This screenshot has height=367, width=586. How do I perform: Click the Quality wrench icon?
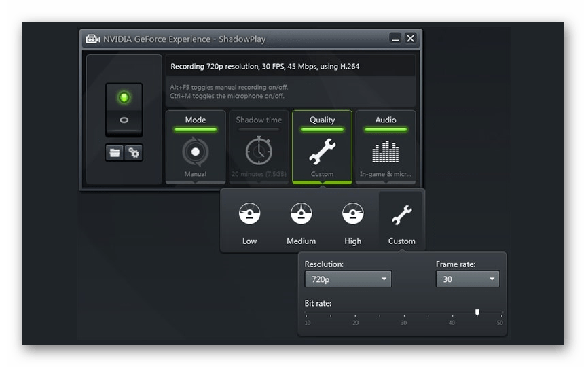pyautogui.click(x=322, y=152)
